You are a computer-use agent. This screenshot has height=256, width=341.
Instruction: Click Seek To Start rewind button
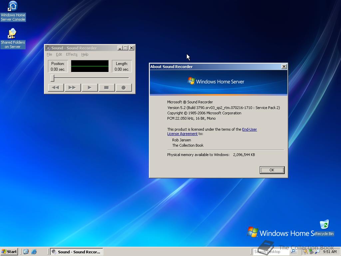click(56, 88)
